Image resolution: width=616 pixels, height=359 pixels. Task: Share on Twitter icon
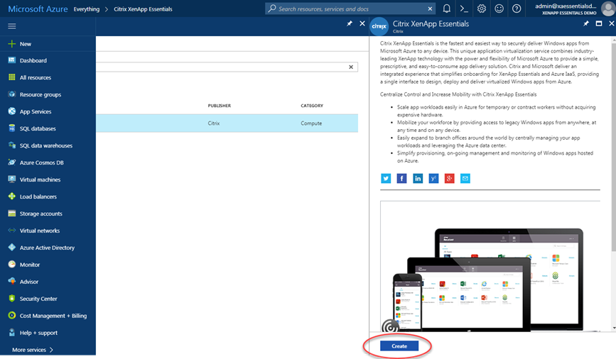(386, 178)
